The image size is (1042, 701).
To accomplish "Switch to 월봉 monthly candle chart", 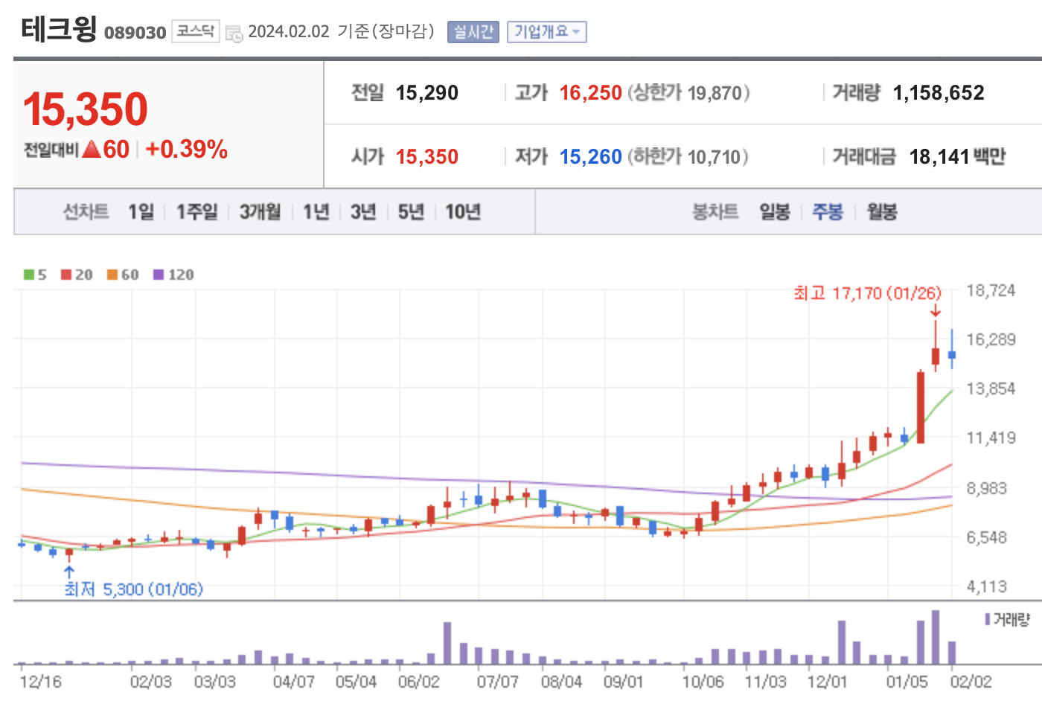I will [882, 212].
